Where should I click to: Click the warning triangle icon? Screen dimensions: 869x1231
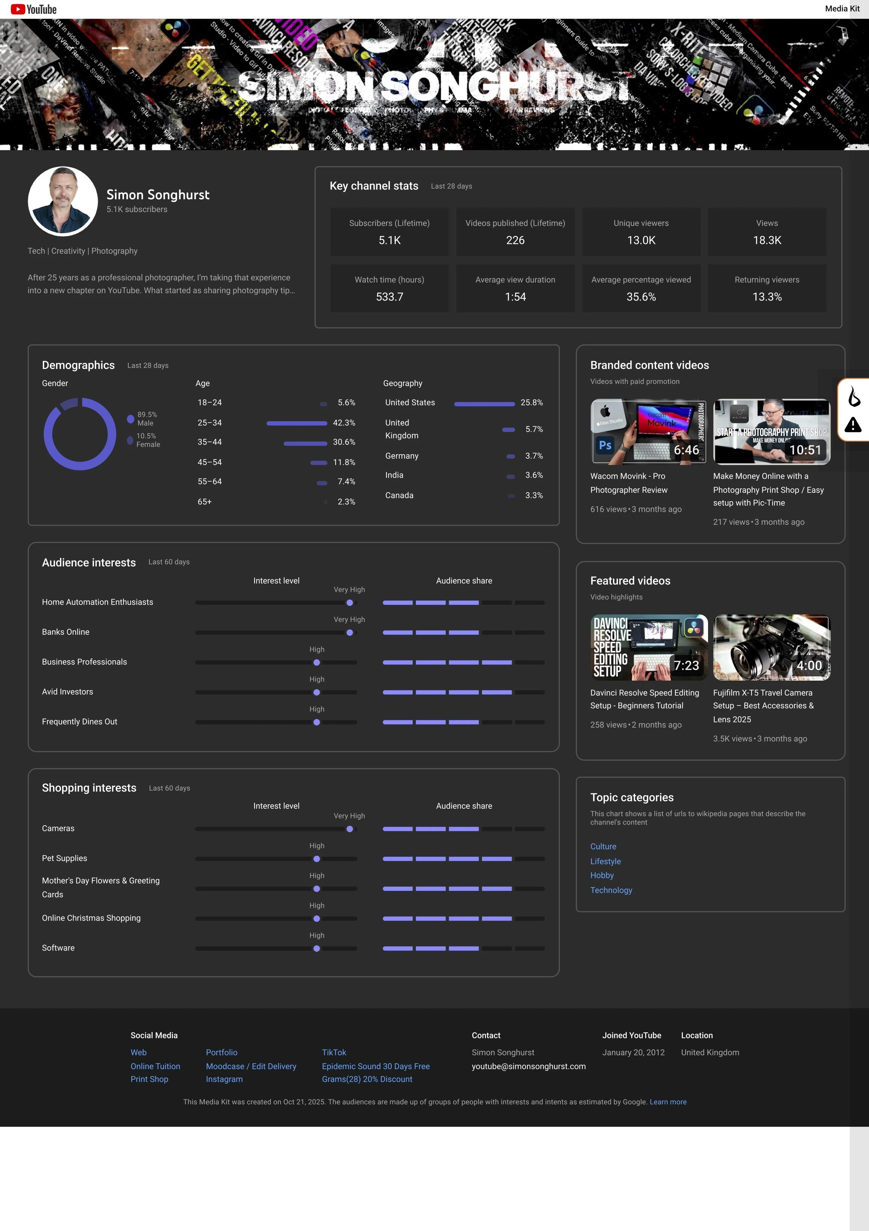tap(853, 425)
